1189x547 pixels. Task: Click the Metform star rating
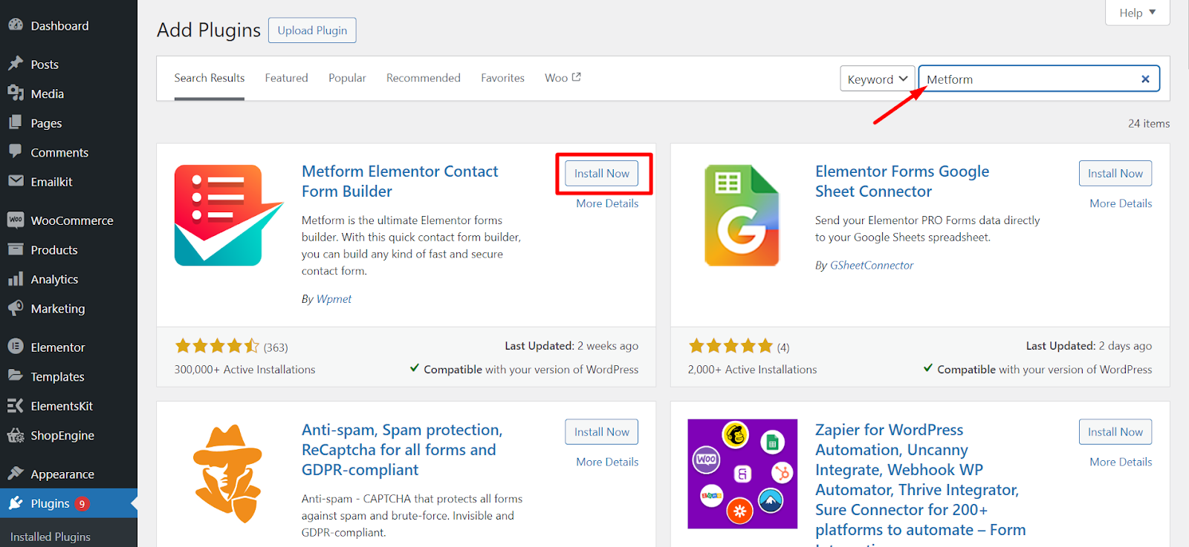pyautogui.click(x=217, y=346)
